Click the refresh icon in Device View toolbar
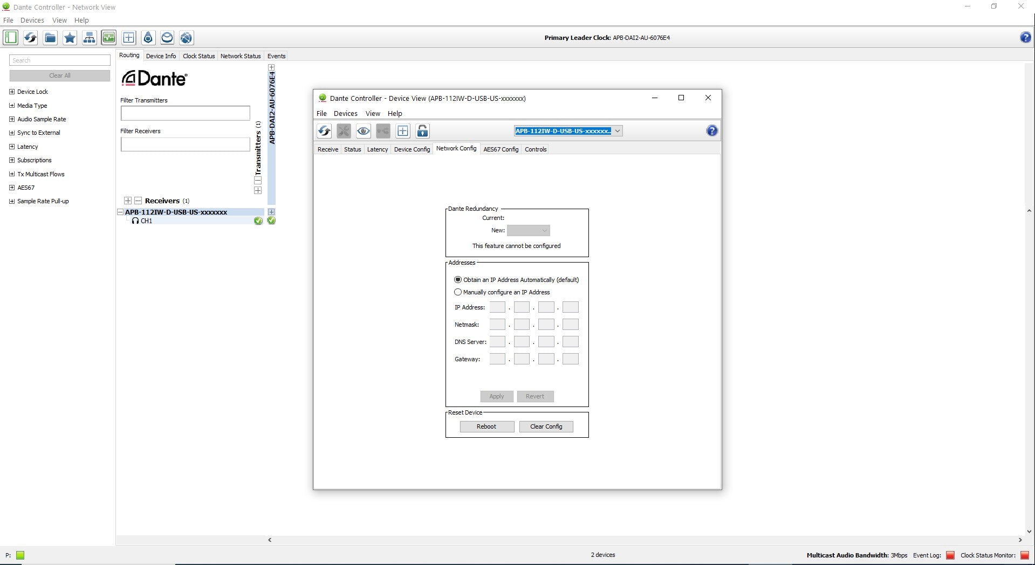 pyautogui.click(x=324, y=131)
